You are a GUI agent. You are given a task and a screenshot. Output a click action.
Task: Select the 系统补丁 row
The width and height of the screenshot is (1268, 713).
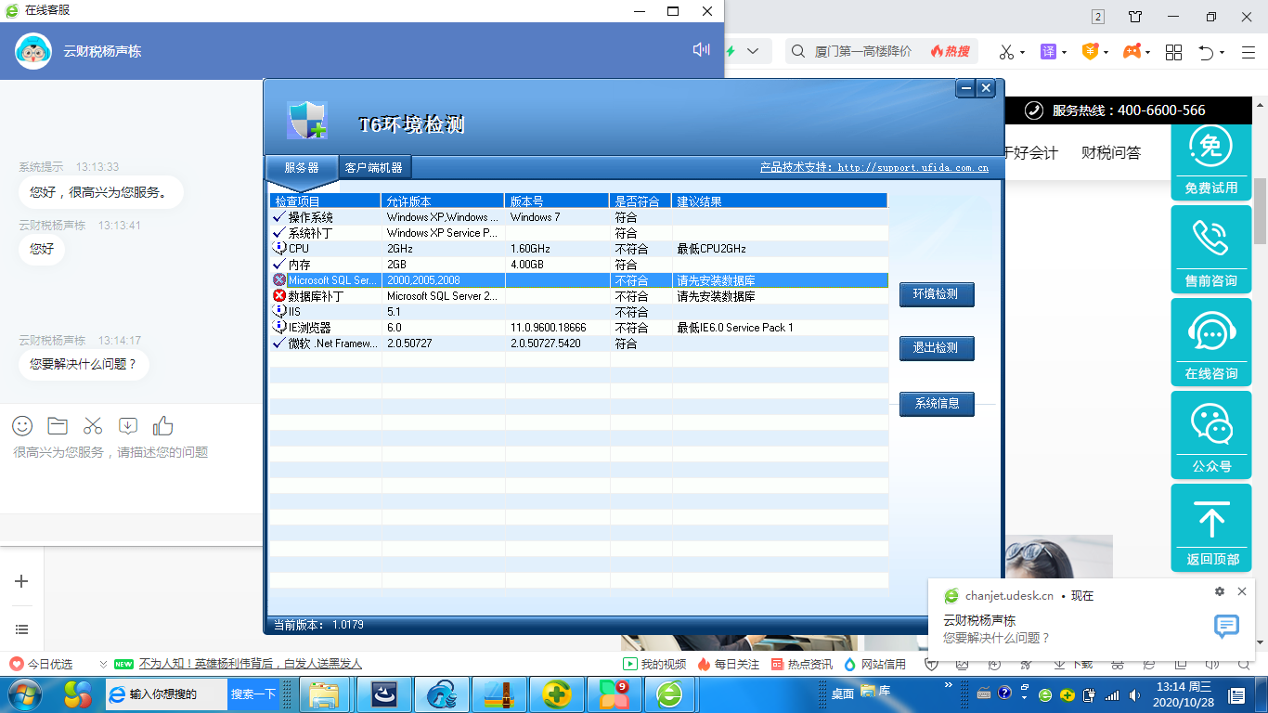[579, 233]
